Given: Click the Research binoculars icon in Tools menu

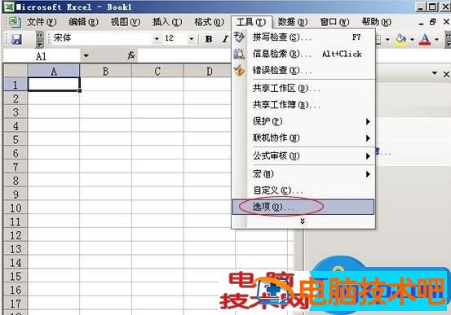Looking at the screenshot, I should coord(239,54).
